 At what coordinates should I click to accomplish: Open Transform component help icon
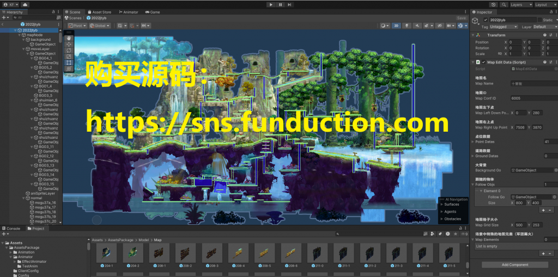point(544,35)
